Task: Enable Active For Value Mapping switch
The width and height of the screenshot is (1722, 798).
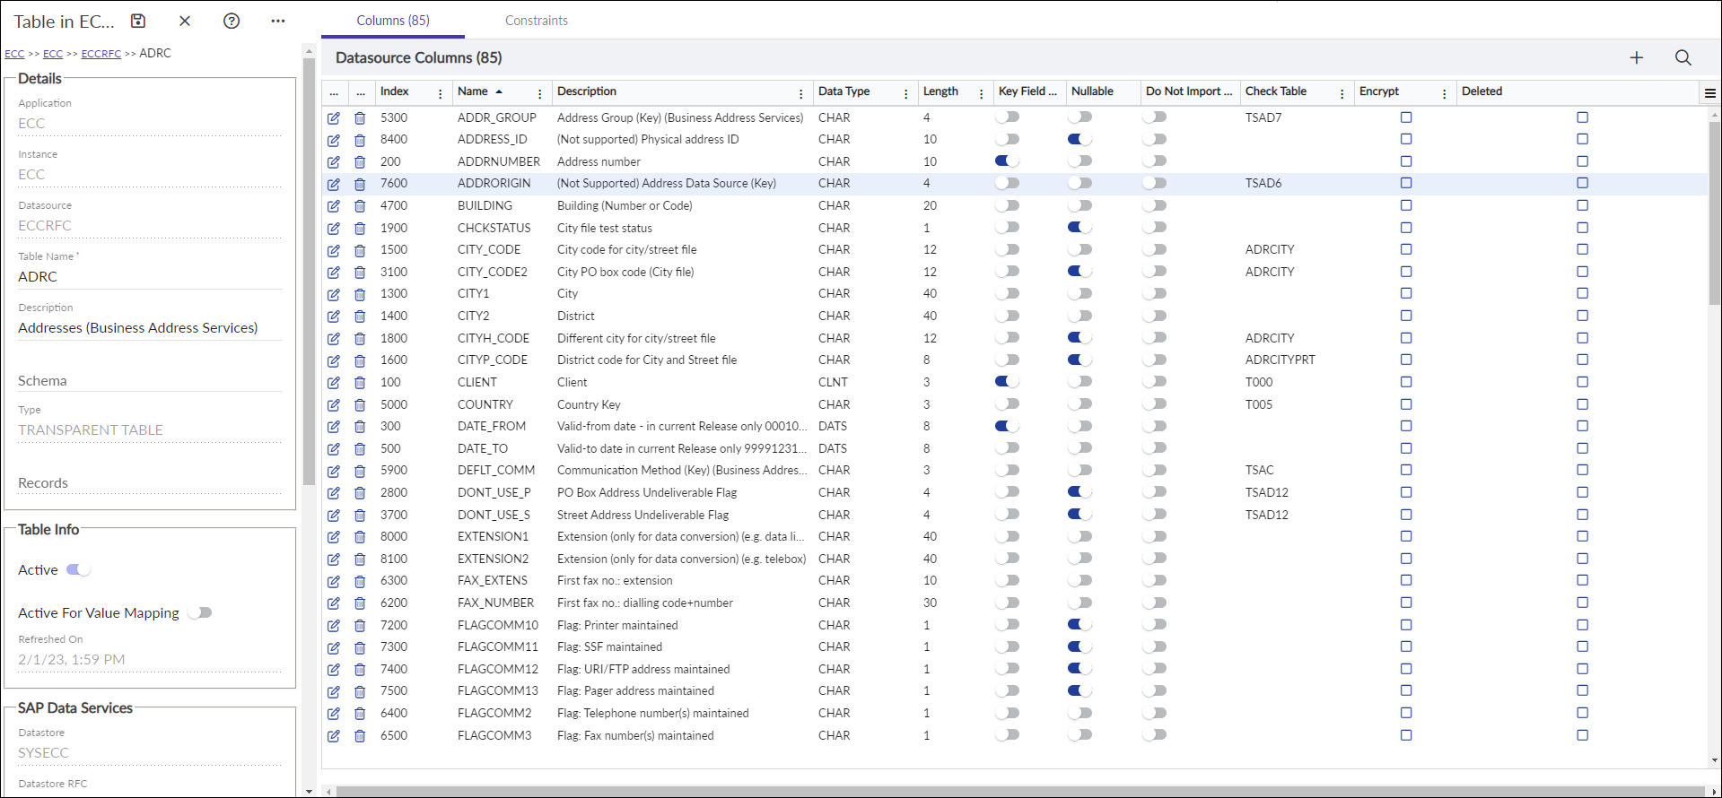Action: coord(200,612)
